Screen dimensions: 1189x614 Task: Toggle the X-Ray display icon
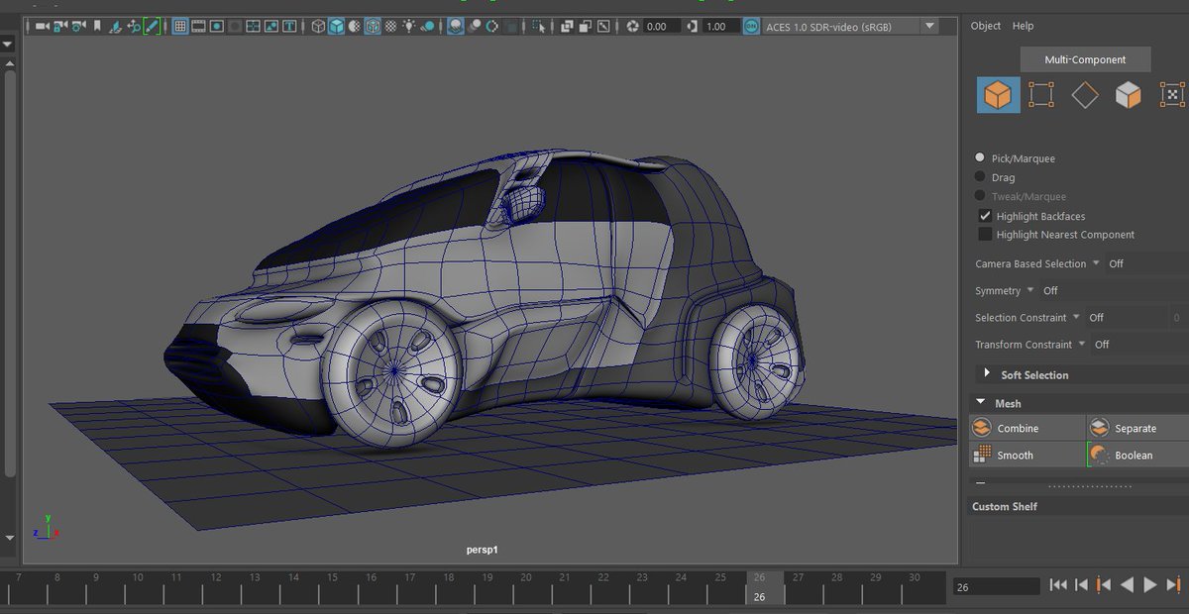pyautogui.click(x=566, y=27)
